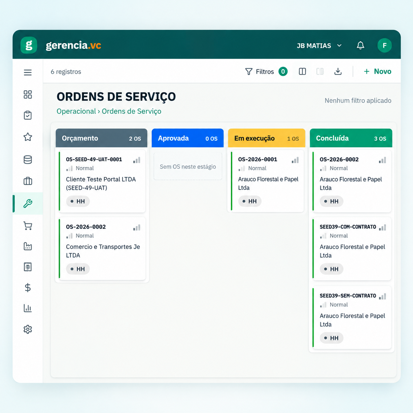Viewport: 413px width, 413px height.
Task: Click the 6 registros count text
Action: click(66, 72)
